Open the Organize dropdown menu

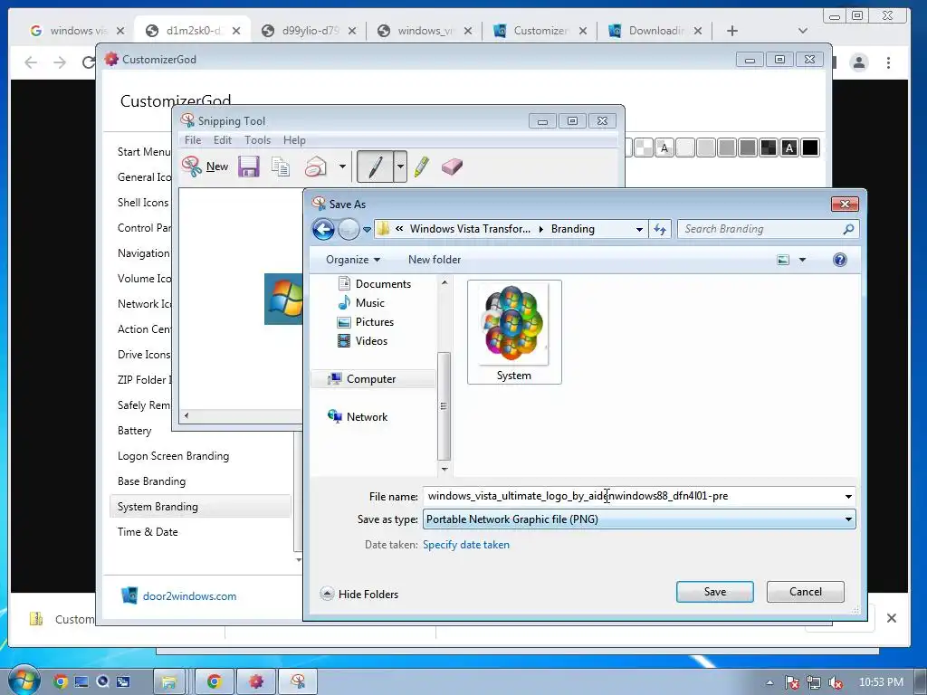(353, 260)
